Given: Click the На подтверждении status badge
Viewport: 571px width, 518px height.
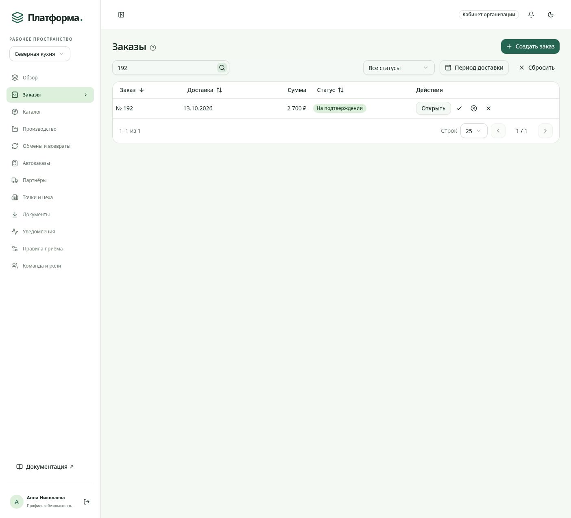Looking at the screenshot, I should click(x=340, y=108).
